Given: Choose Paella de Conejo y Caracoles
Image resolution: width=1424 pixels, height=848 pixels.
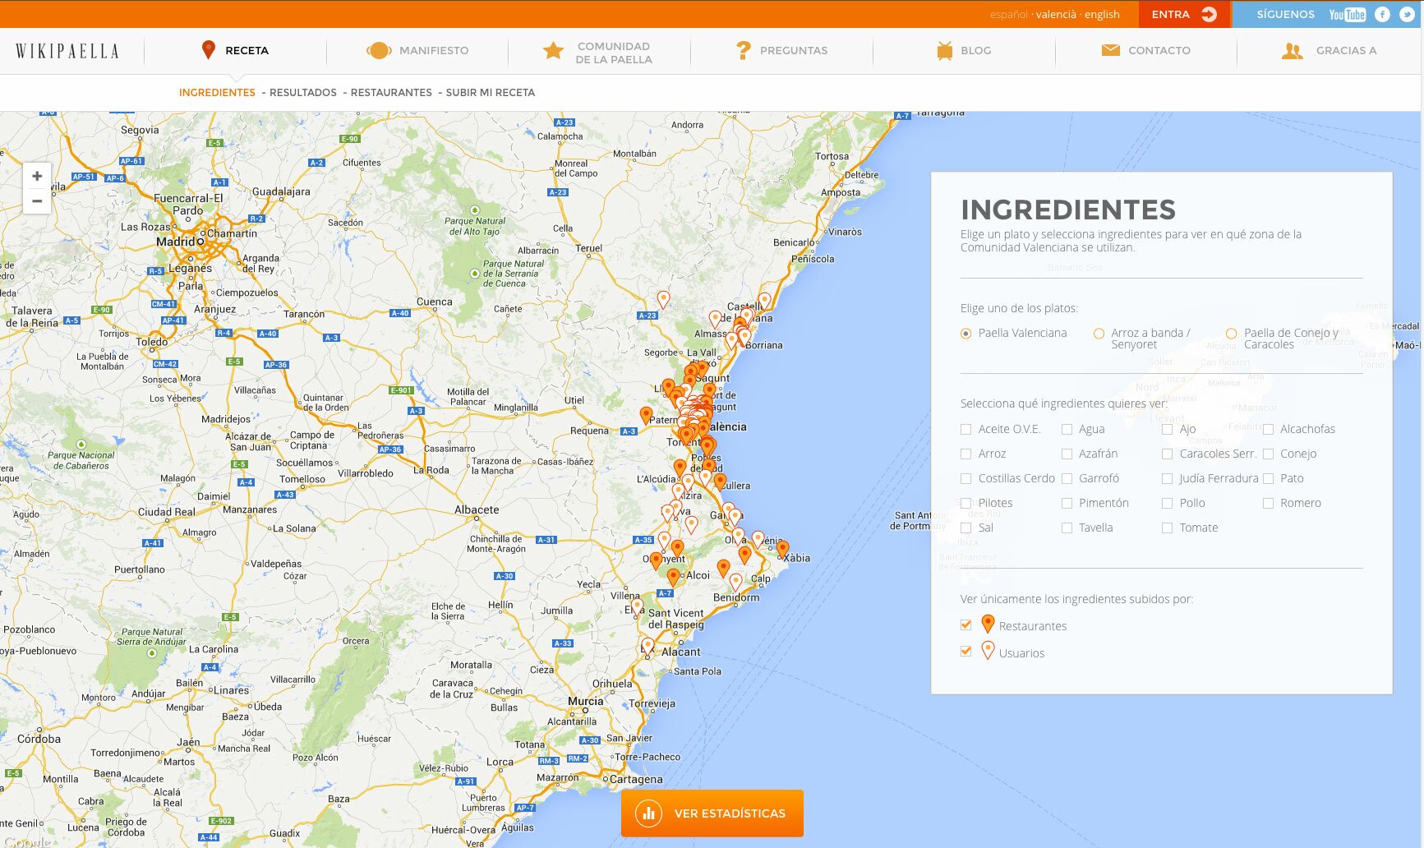Looking at the screenshot, I should (1231, 334).
